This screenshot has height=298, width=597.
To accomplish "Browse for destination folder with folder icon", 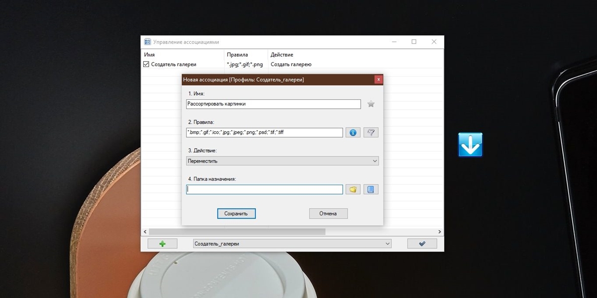I will (353, 189).
